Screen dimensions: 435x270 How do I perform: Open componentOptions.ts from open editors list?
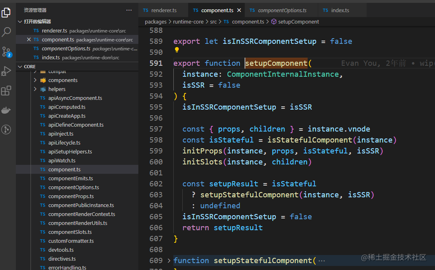[x=77, y=48]
